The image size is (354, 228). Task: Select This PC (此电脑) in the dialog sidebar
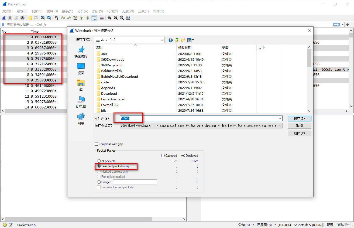81,102
